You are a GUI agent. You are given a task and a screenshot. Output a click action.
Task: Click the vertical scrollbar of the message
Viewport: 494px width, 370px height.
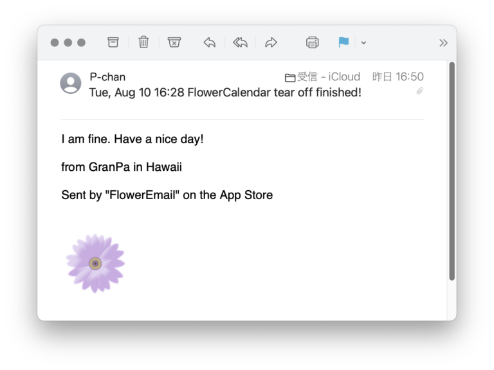tap(452, 171)
